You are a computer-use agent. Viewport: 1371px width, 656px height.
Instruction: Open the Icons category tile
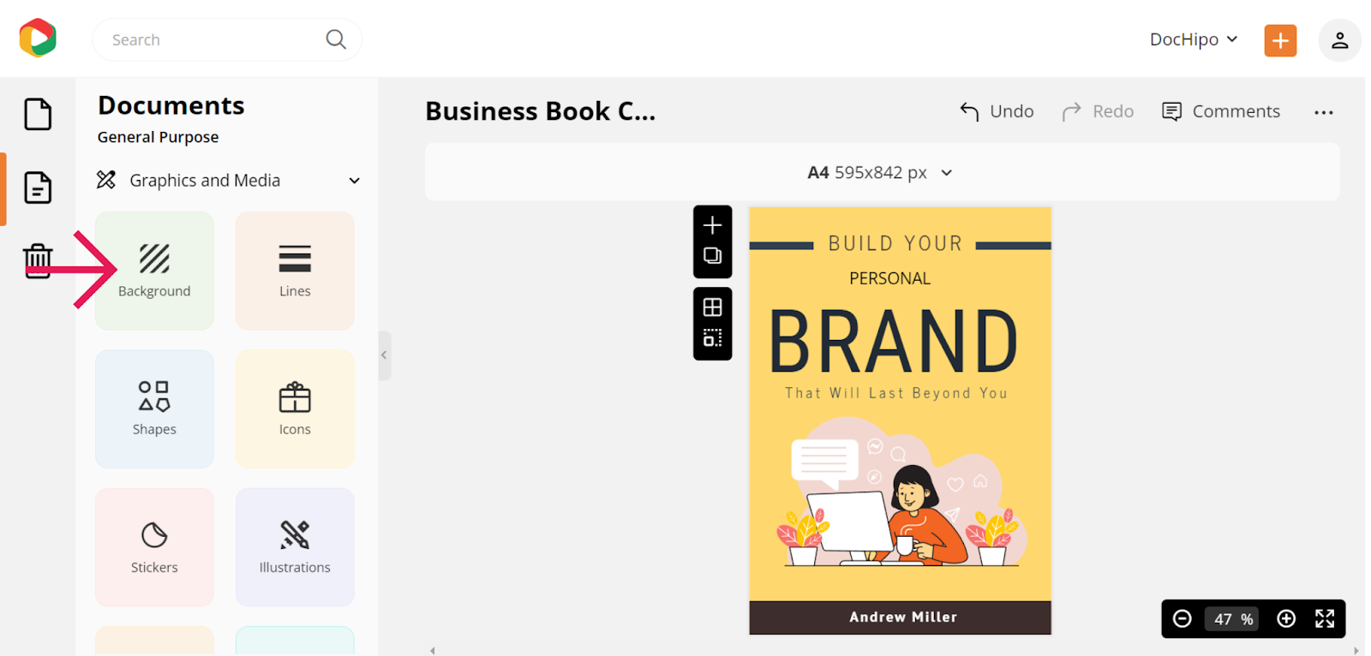pyautogui.click(x=295, y=409)
